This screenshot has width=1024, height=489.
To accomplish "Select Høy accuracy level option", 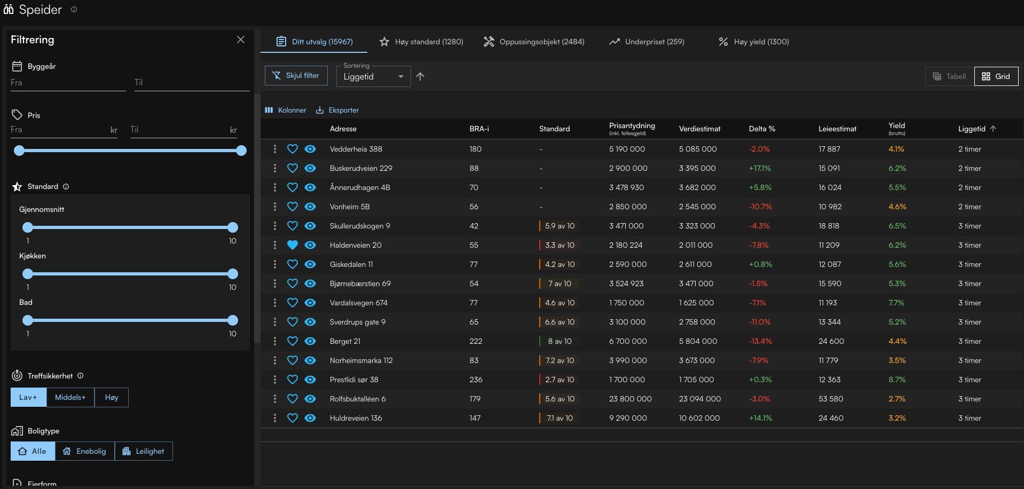I will [x=112, y=397].
